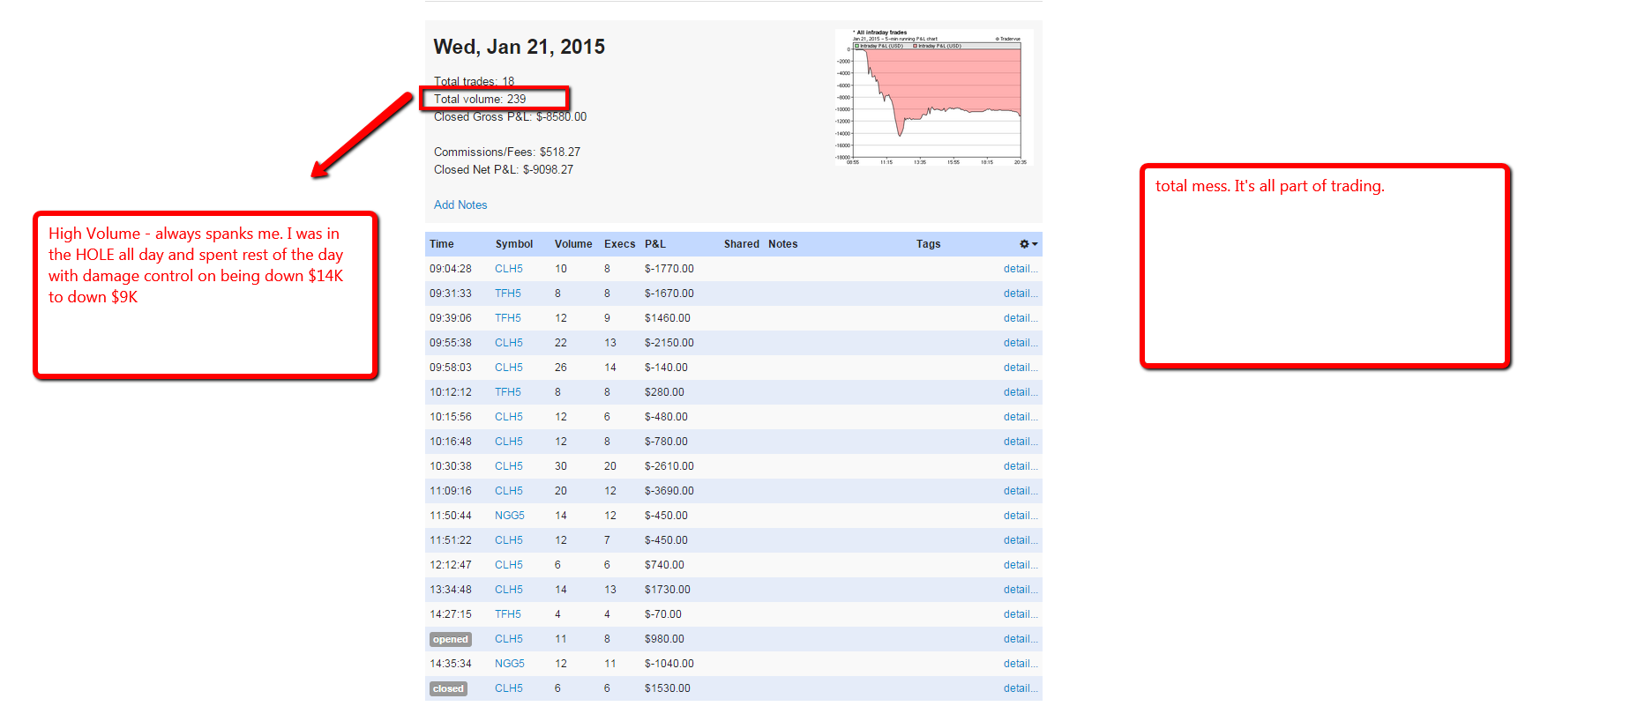Click the CLH5 symbol in the opened row
The height and width of the screenshot is (721, 1645).
click(509, 639)
